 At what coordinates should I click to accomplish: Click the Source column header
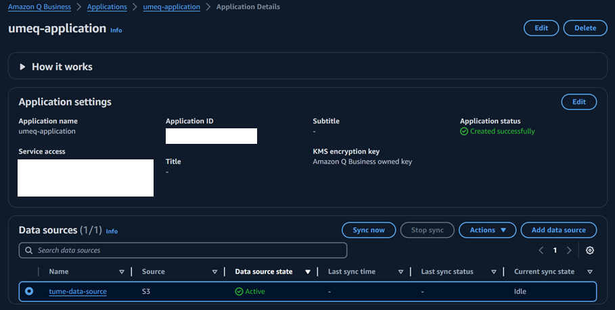click(154, 272)
